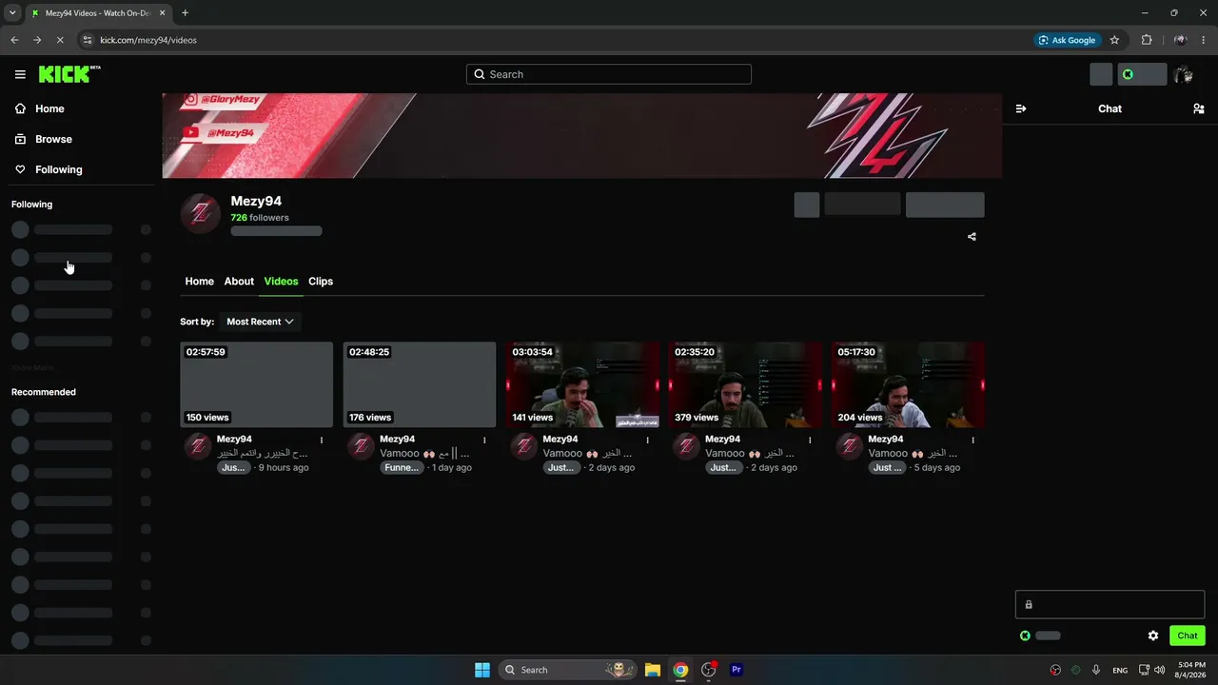The width and height of the screenshot is (1218, 685).
Task: Open options menu for the 150 views video
Action: tap(322, 440)
